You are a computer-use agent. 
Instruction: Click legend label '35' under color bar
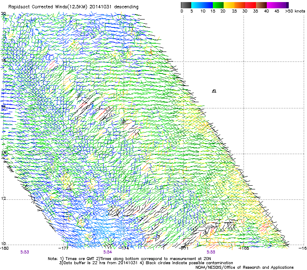(x=256, y=11)
